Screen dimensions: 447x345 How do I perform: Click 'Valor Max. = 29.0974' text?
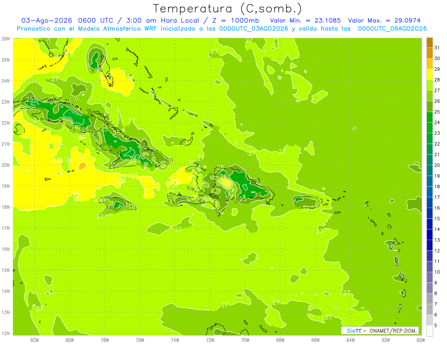(384, 20)
